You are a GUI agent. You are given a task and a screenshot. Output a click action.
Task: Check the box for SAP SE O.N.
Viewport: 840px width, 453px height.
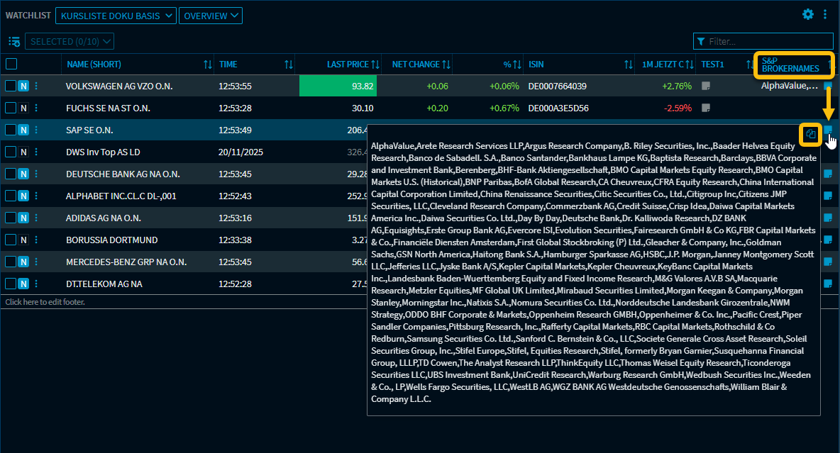click(x=10, y=130)
